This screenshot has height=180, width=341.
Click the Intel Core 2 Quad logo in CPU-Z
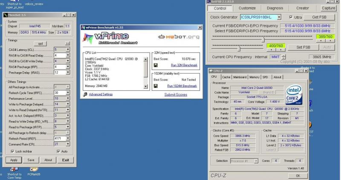(x=294, y=95)
